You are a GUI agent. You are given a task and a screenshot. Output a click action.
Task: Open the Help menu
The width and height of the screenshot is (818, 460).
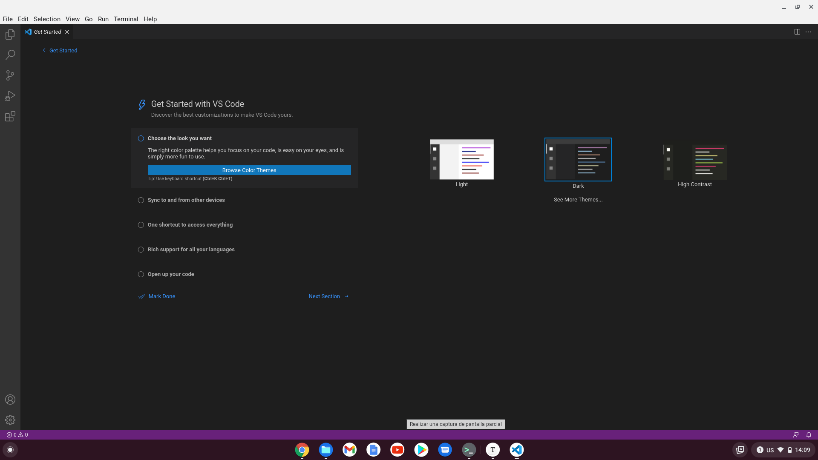click(150, 19)
